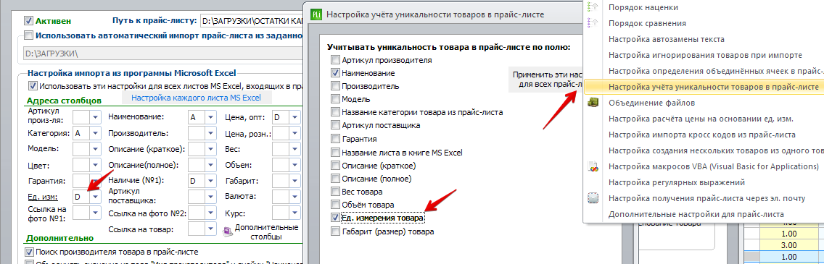Click the email price-list settings icon
This screenshot has height=264, width=824.
tap(594, 198)
